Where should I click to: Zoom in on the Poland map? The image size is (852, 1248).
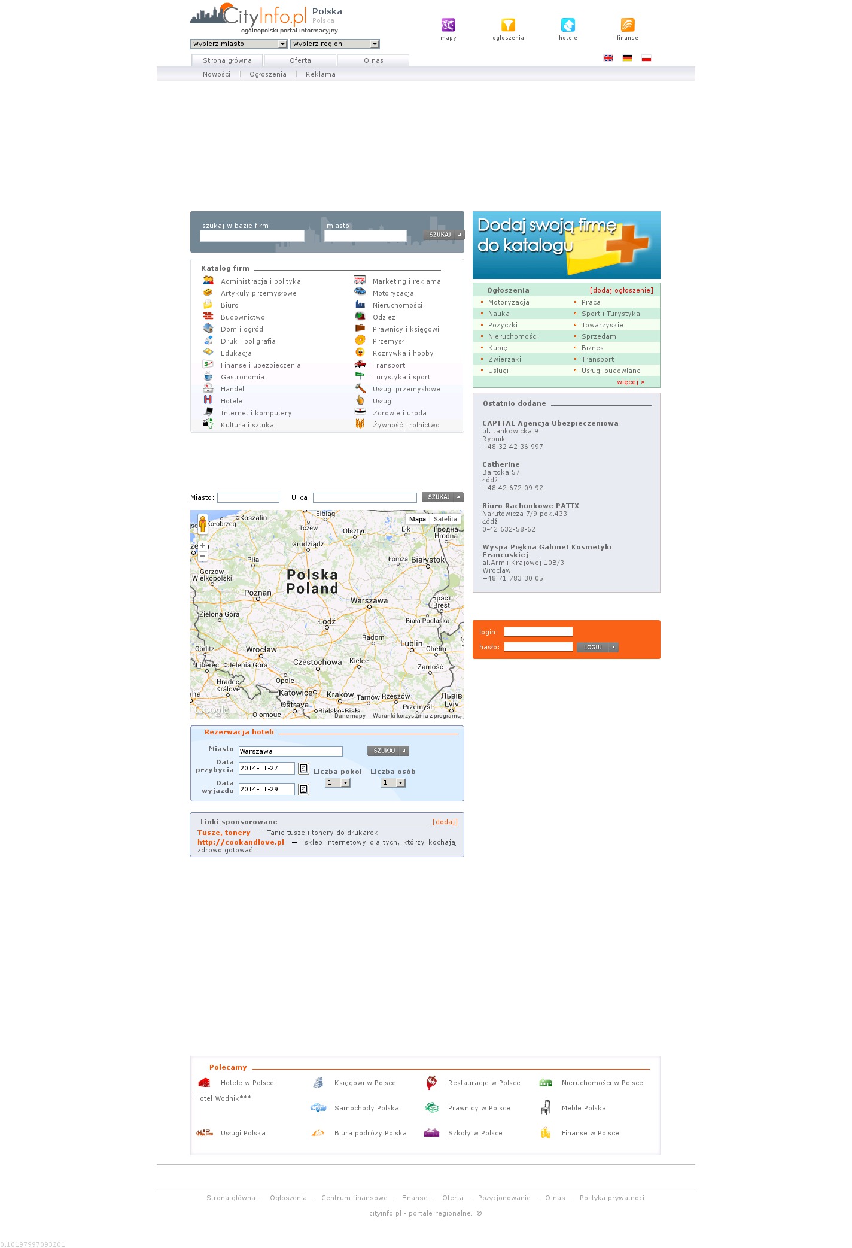pyautogui.click(x=203, y=546)
